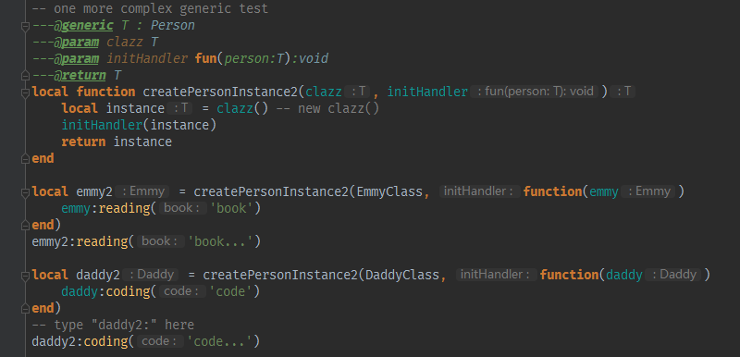Click 'person:T' in the doc comment

tap(253, 58)
